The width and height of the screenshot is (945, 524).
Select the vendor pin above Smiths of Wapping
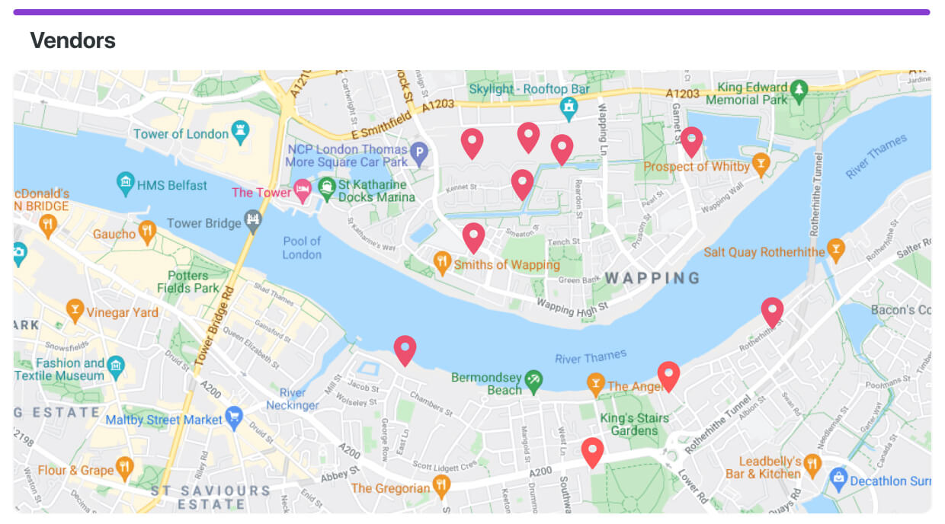473,238
